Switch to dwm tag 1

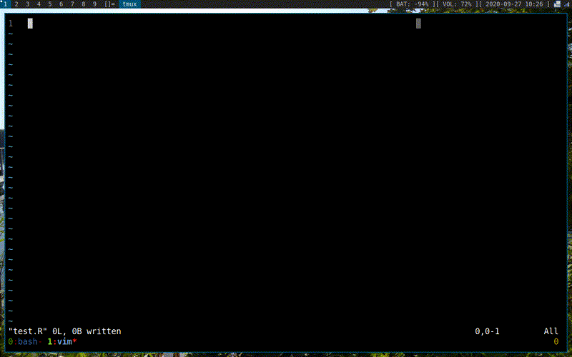tap(5, 4)
